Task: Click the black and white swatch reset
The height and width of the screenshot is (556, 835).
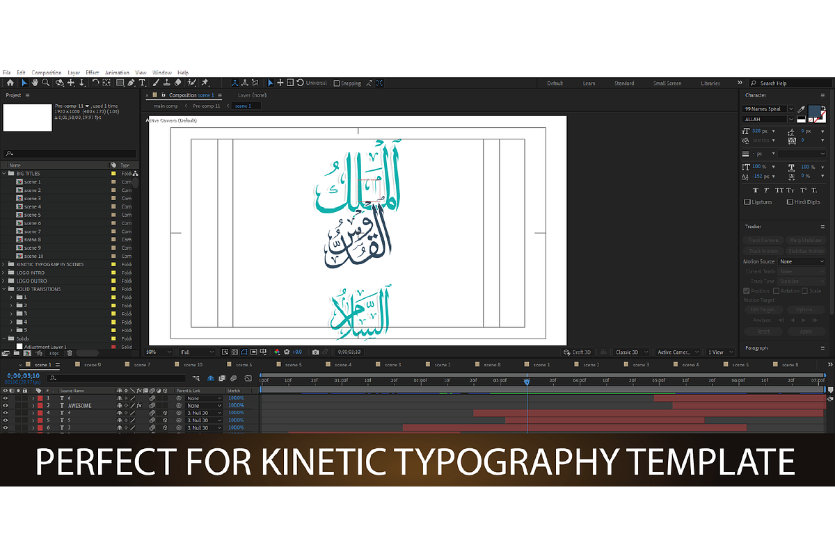Action: point(801,119)
